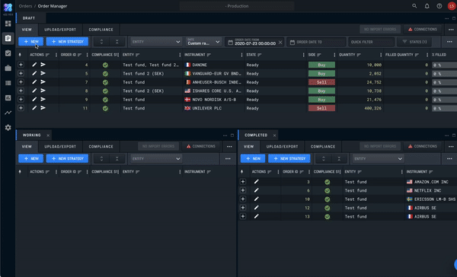The width and height of the screenshot is (457, 277).
Task: Click the send arrow for DANONE order
Action: [x=43, y=65]
